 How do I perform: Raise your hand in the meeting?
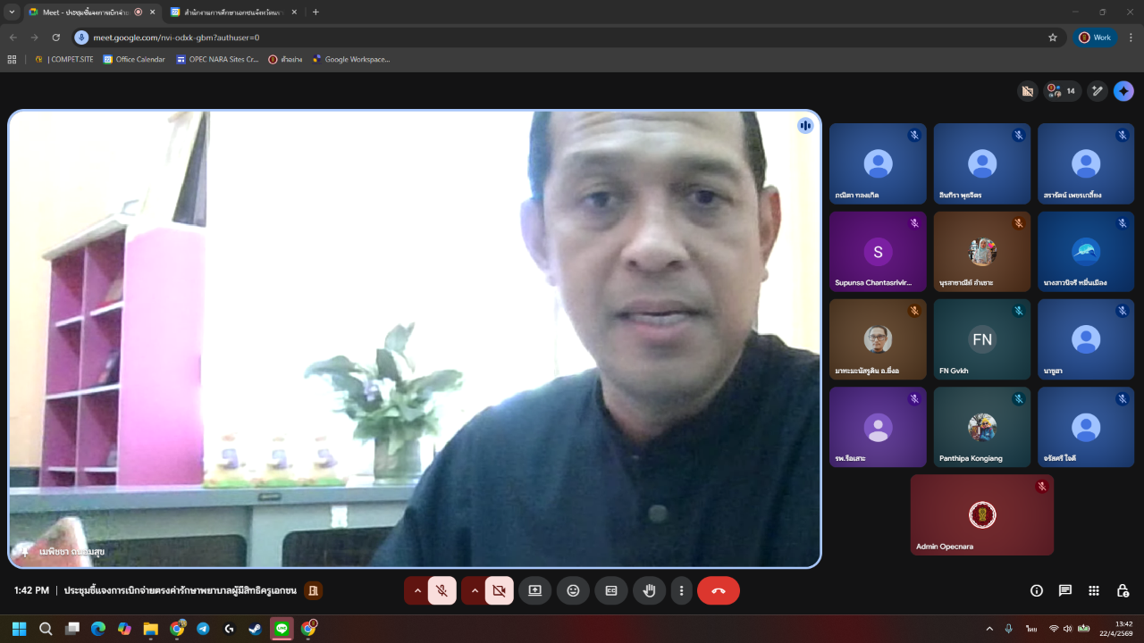[650, 590]
